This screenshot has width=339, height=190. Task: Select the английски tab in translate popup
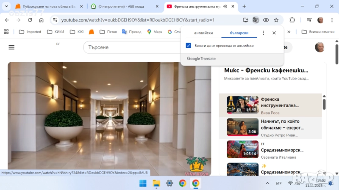click(x=203, y=33)
